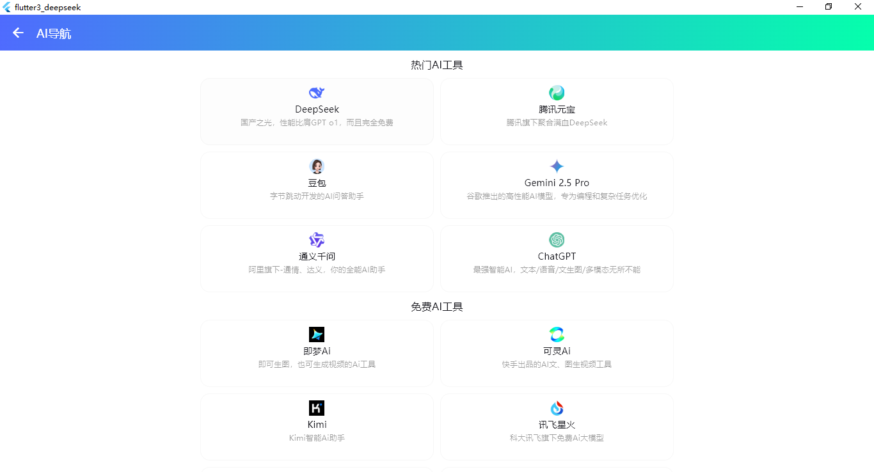Screen dimensions: 874x472
Task: Click description 科大讯飞旗下免费Ai大模型
Action: [x=557, y=438]
